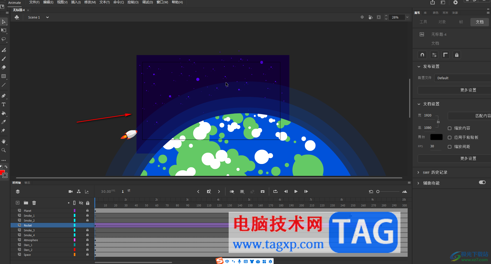The height and width of the screenshot is (264, 491).
Task: Step forward one frame
Action: (x=306, y=192)
